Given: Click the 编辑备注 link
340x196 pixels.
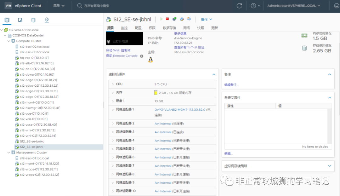Looking at the screenshot, I should (231, 85).
